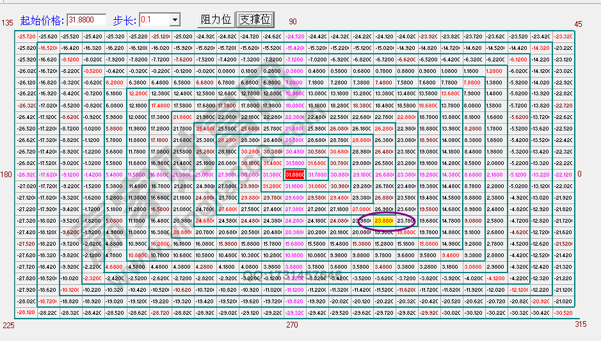The height and width of the screenshot is (341, 601).
Task: Click the 270 degree label at bottom
Action: click(x=292, y=325)
